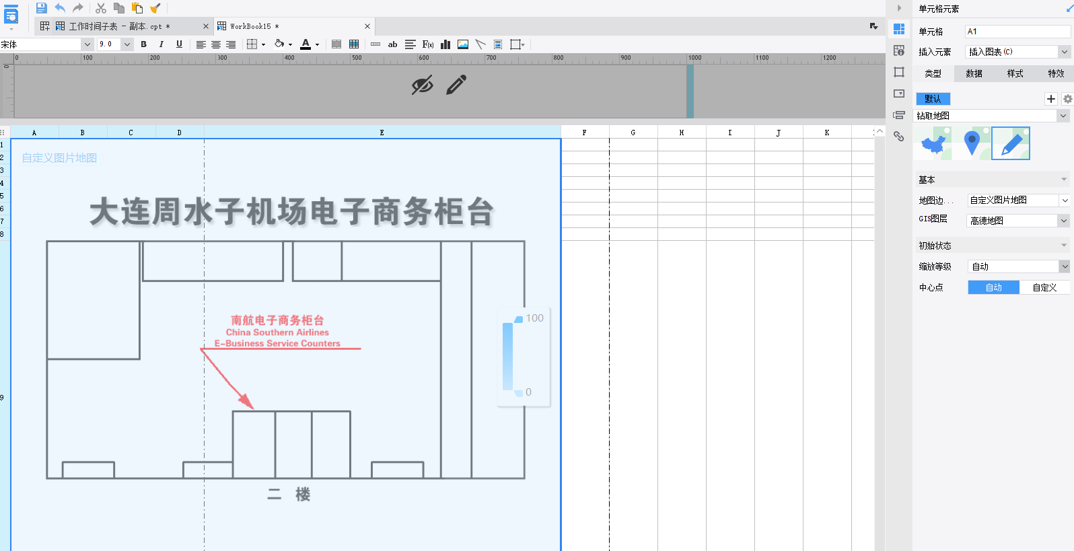Insert a chart element
This screenshot has height=551, width=1074.
coord(445,44)
